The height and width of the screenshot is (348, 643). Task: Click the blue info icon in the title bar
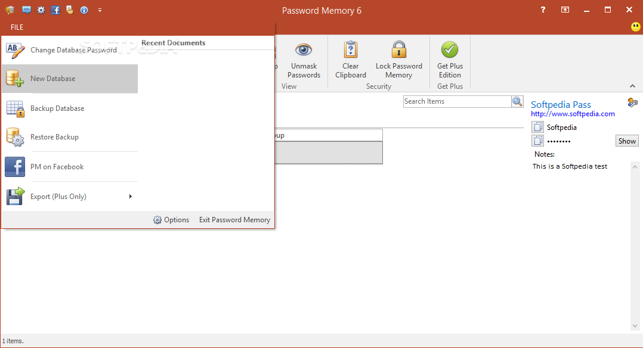pos(84,10)
